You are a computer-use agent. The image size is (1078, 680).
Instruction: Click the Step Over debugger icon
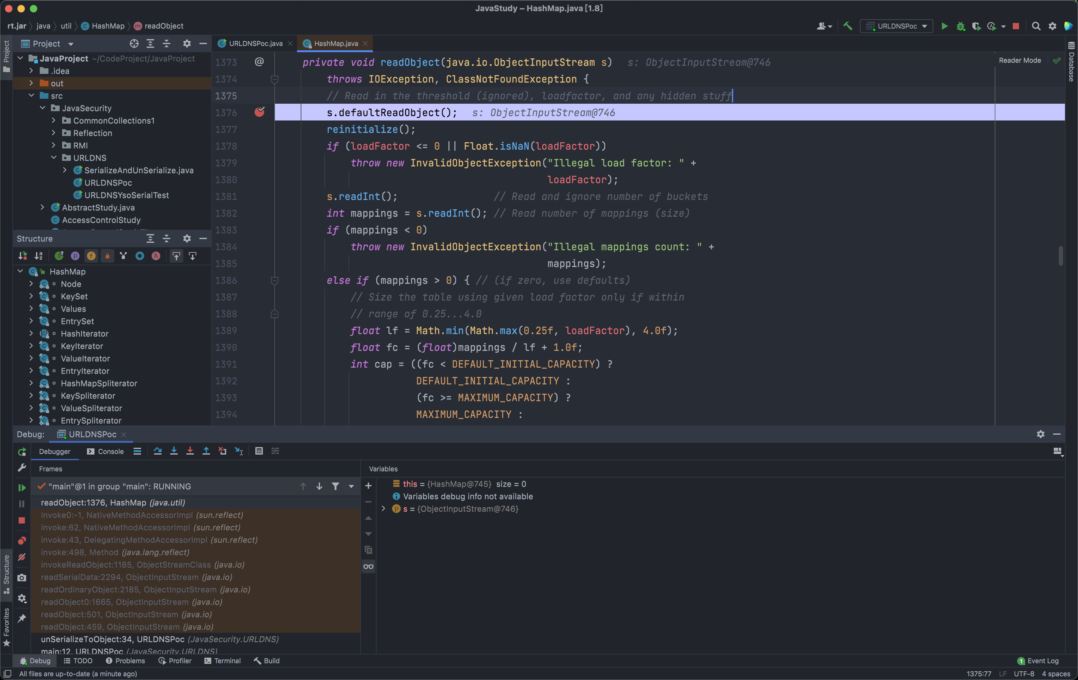(158, 451)
